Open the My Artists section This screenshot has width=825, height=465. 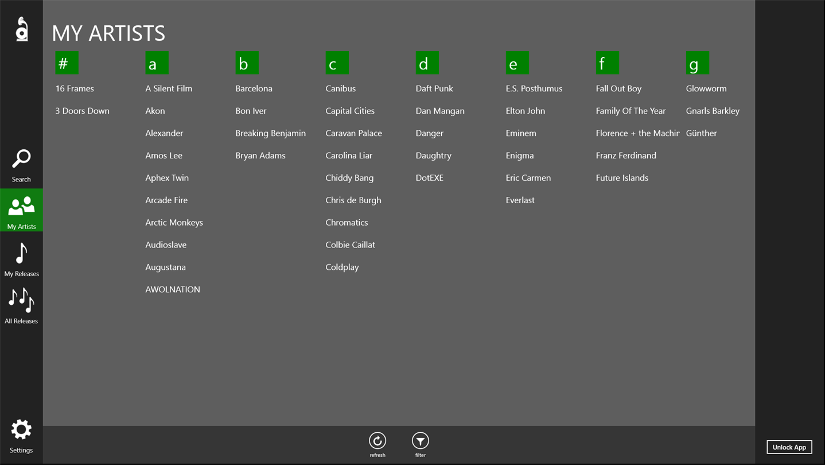[21, 211]
